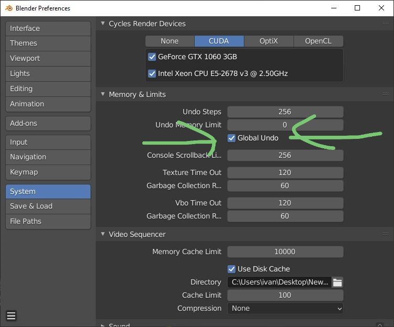Go to Lights preferences
This screenshot has width=394, height=327.
coord(48,73)
